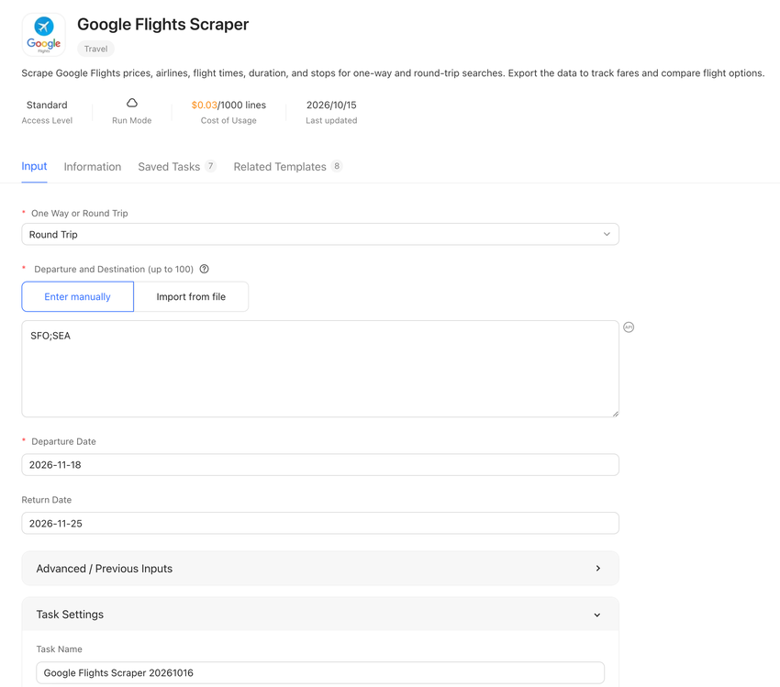Click the Departure Date label
The image size is (780, 687).
click(63, 441)
